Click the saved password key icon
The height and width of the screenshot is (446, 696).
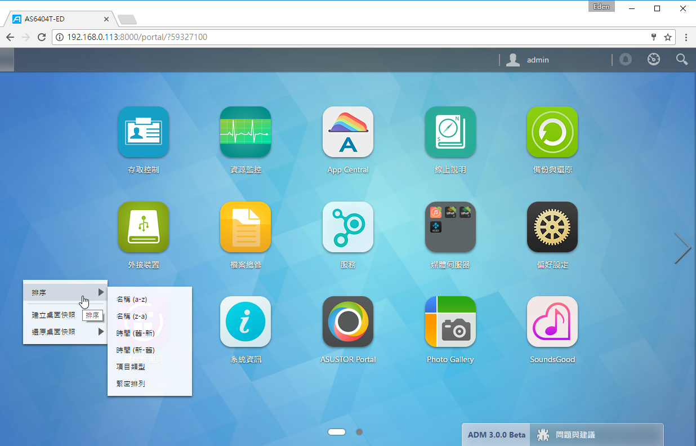(x=654, y=37)
